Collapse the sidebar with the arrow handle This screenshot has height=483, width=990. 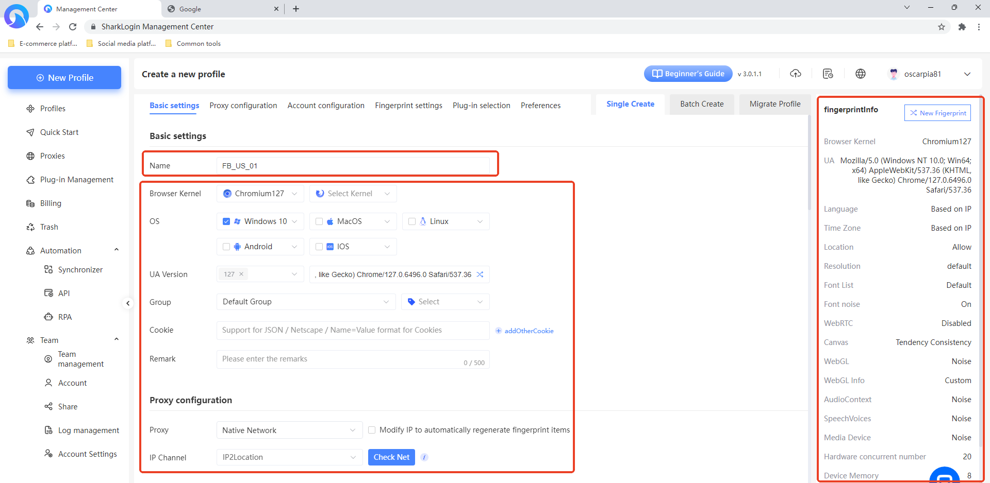[x=128, y=303]
